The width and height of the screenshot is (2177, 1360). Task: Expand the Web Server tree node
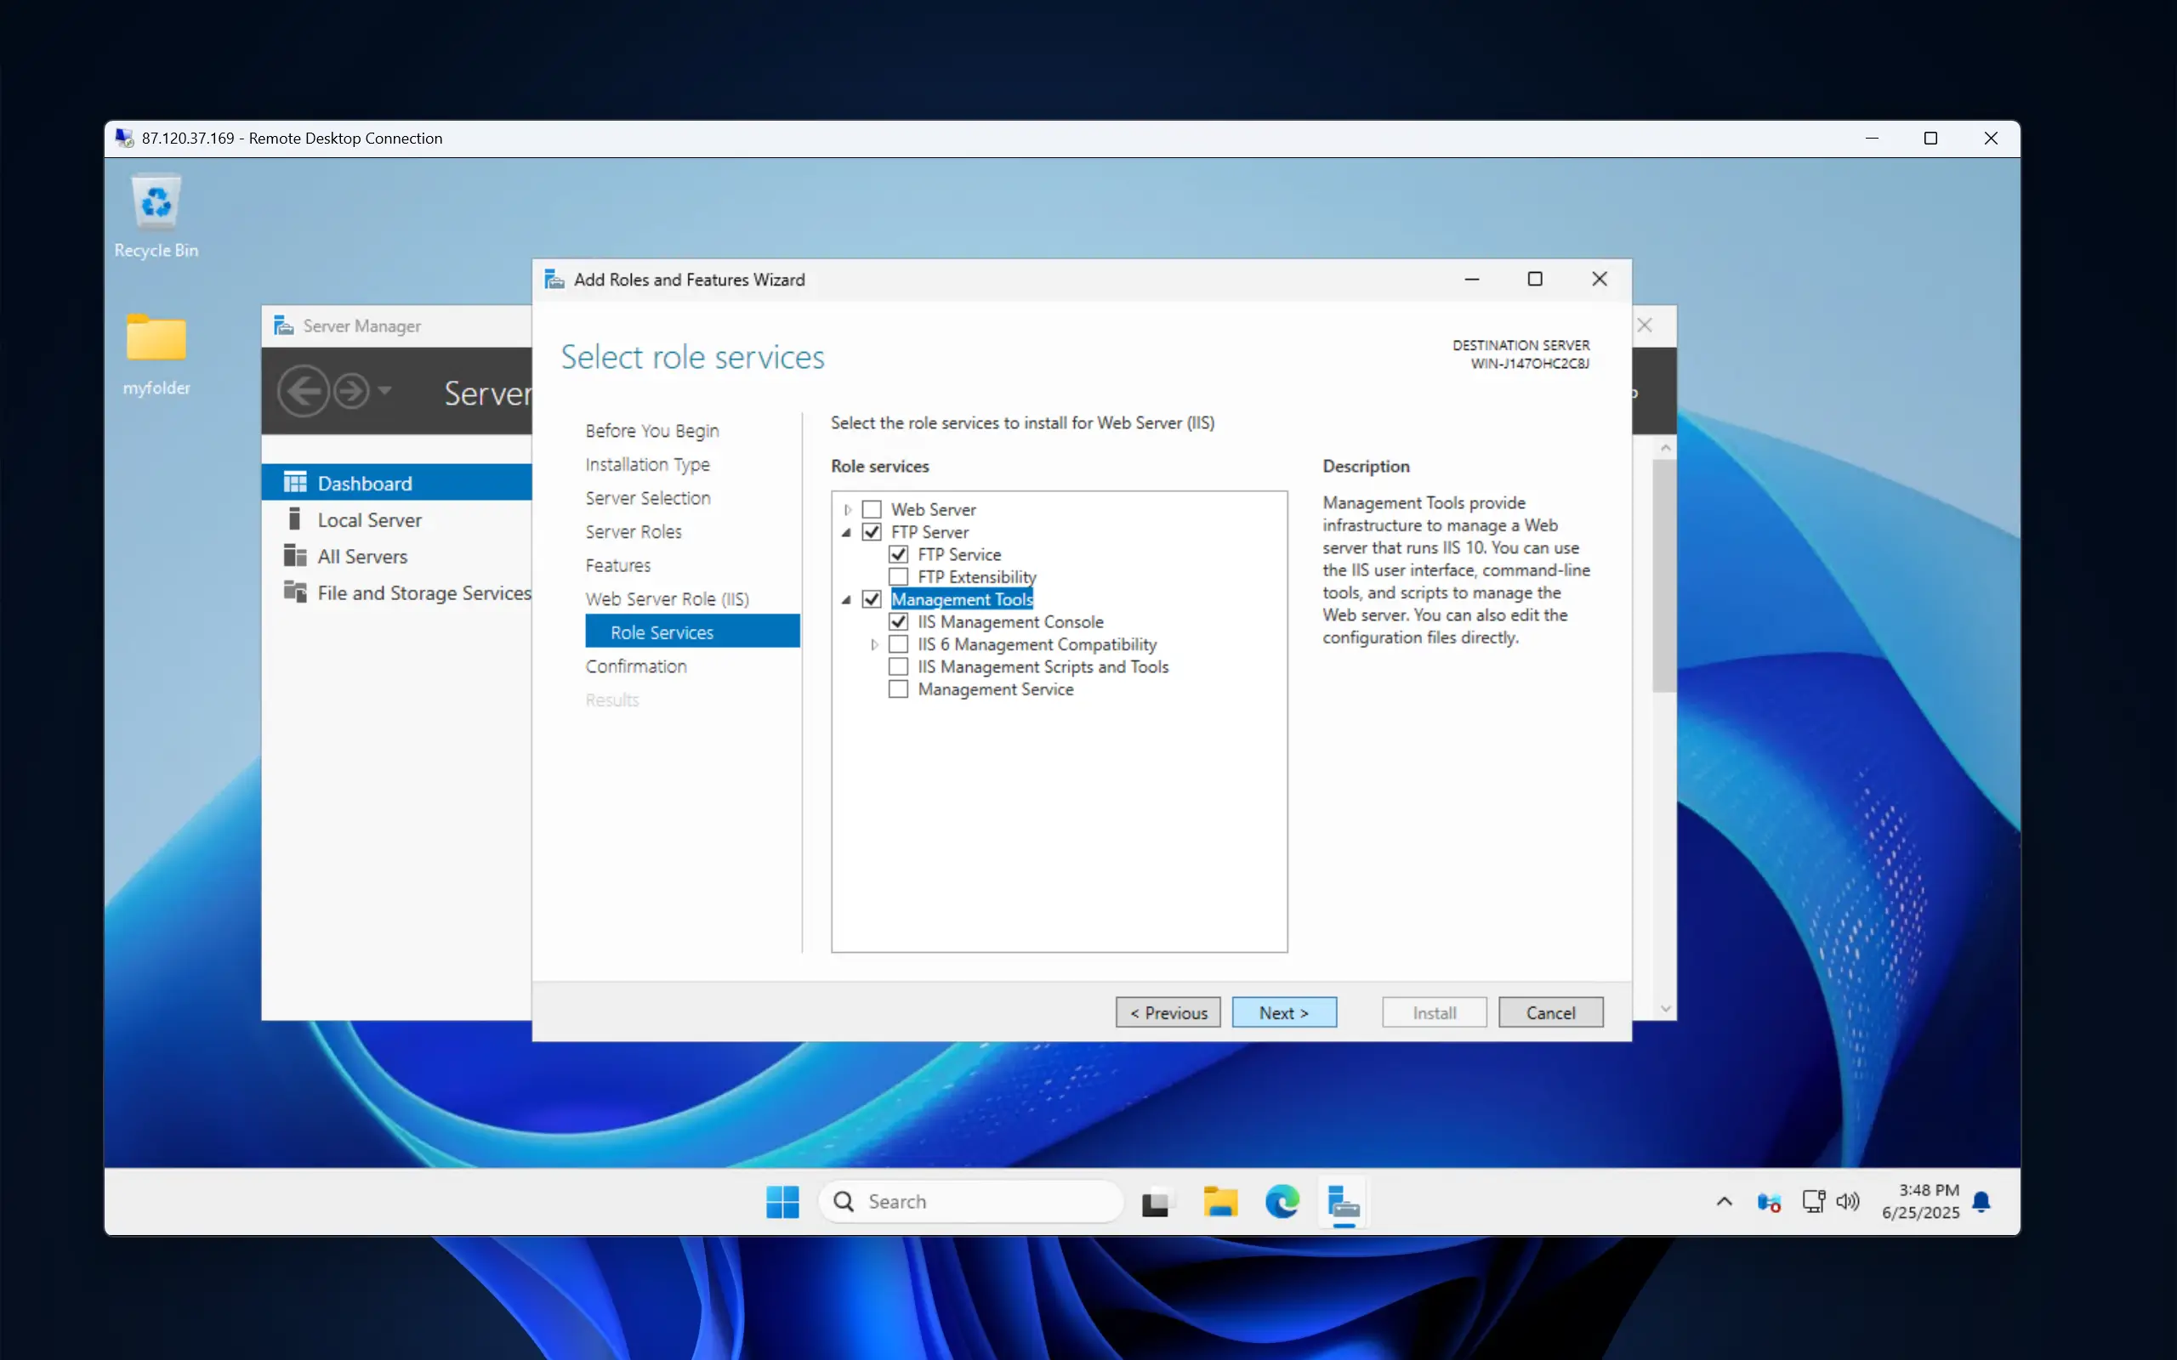pyautogui.click(x=847, y=510)
